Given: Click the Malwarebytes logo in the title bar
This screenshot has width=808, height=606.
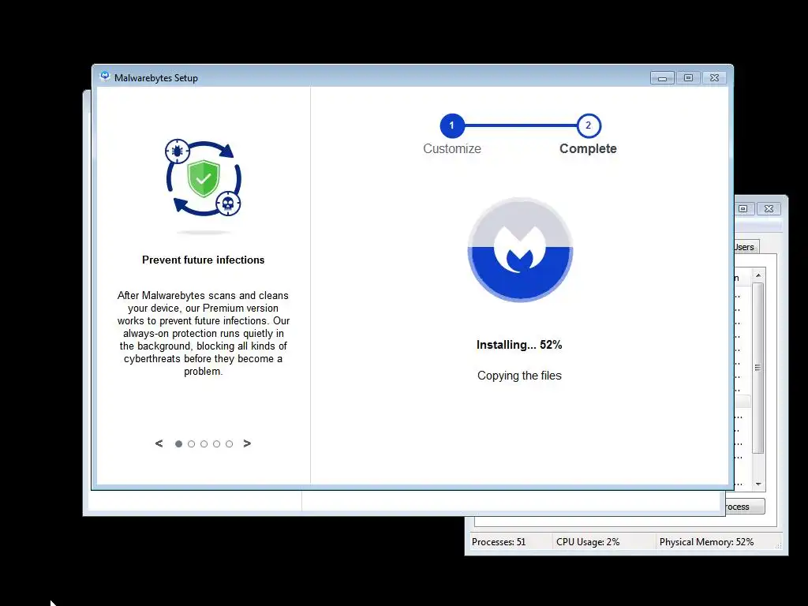Looking at the screenshot, I should coord(105,77).
